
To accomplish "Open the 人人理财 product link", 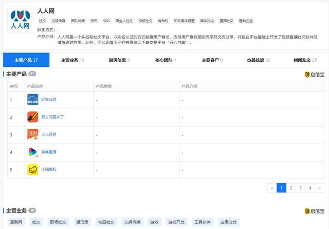I will click(49, 134).
